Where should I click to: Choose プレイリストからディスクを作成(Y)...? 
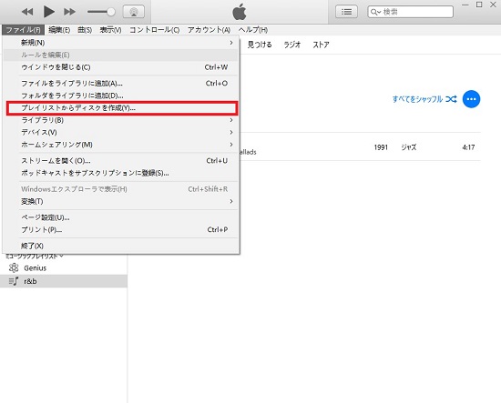pos(122,108)
